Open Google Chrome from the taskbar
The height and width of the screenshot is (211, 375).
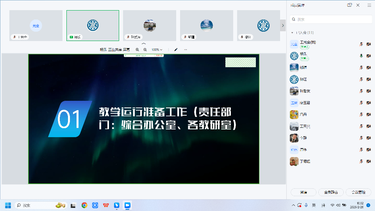coord(84,205)
